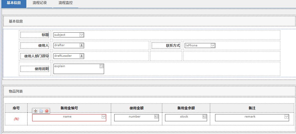
Task: Click the 备注 column header
Action: 252,108
